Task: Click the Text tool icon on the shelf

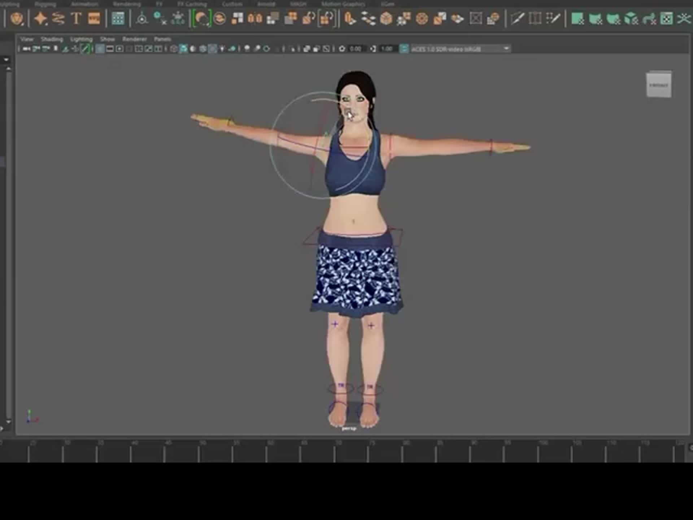Action: pos(77,18)
